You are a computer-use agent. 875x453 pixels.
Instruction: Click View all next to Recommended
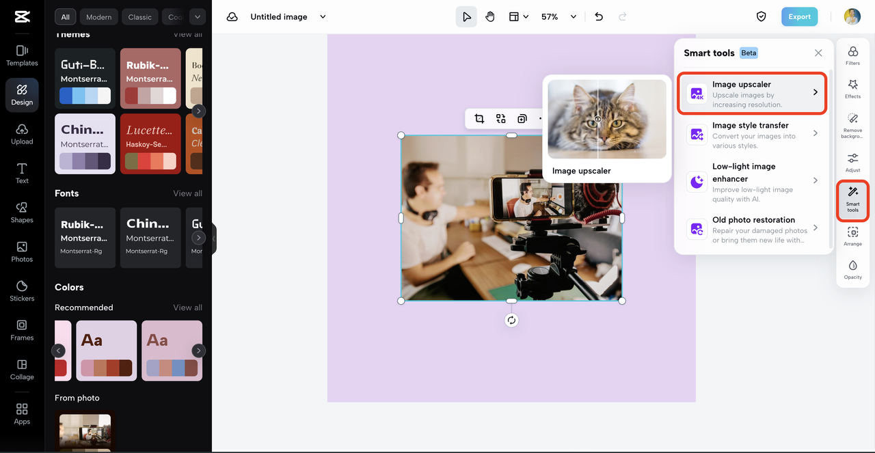click(x=187, y=307)
